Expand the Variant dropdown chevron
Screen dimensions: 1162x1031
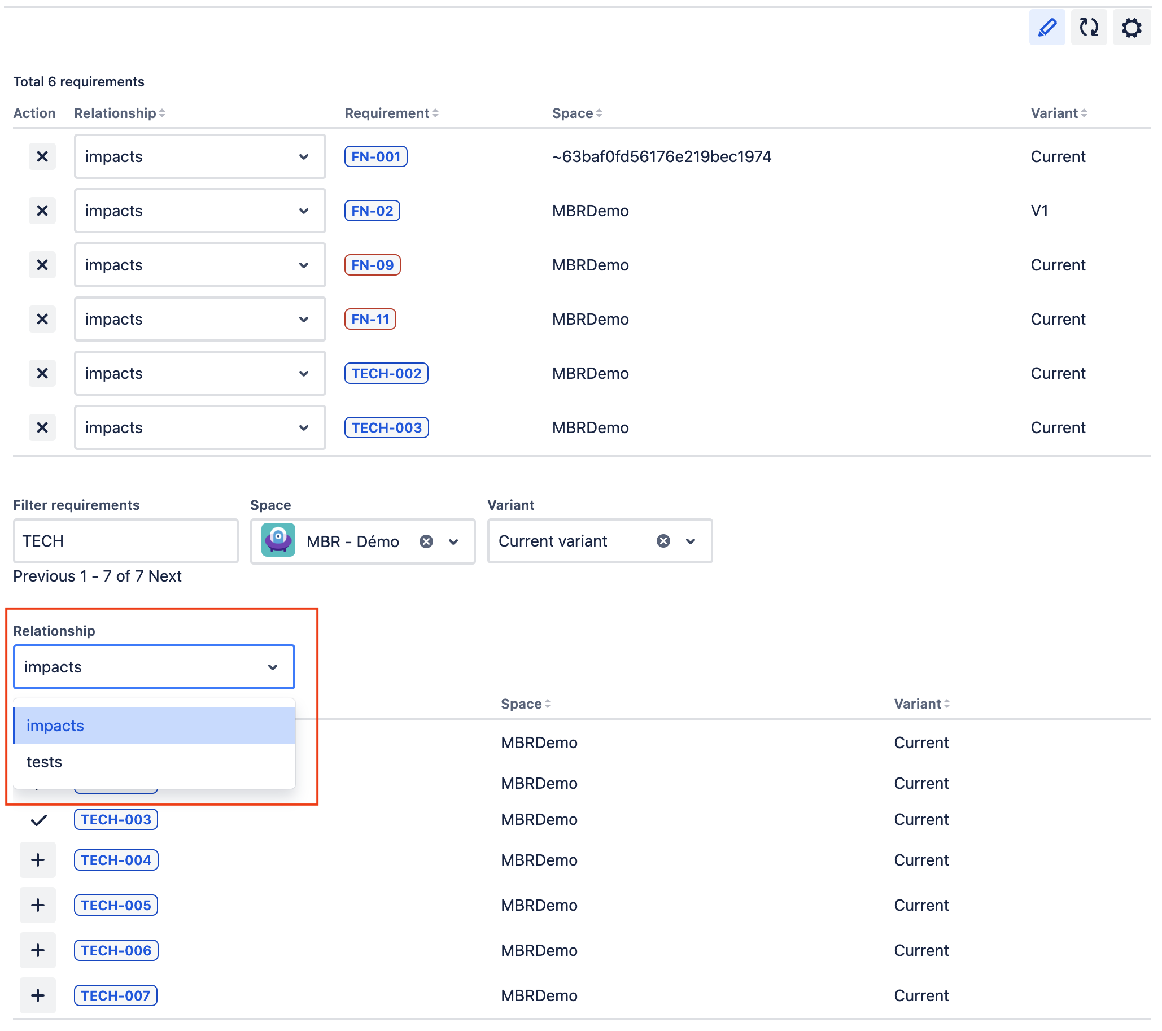[691, 541]
